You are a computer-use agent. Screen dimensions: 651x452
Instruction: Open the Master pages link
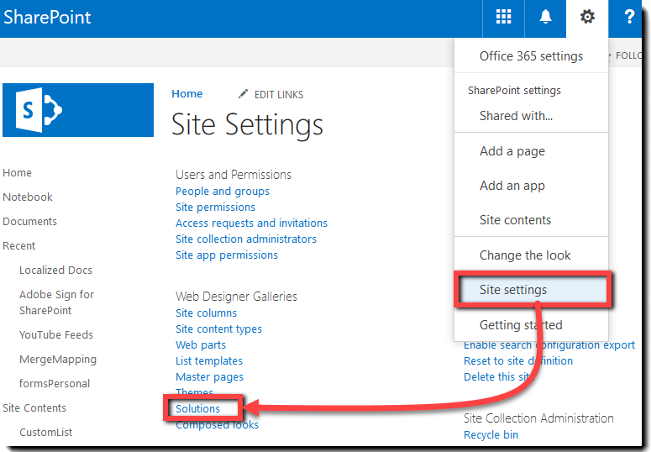pos(209,377)
